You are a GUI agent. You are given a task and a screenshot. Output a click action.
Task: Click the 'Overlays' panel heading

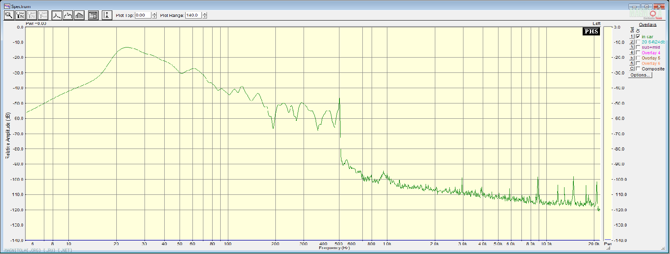click(647, 25)
